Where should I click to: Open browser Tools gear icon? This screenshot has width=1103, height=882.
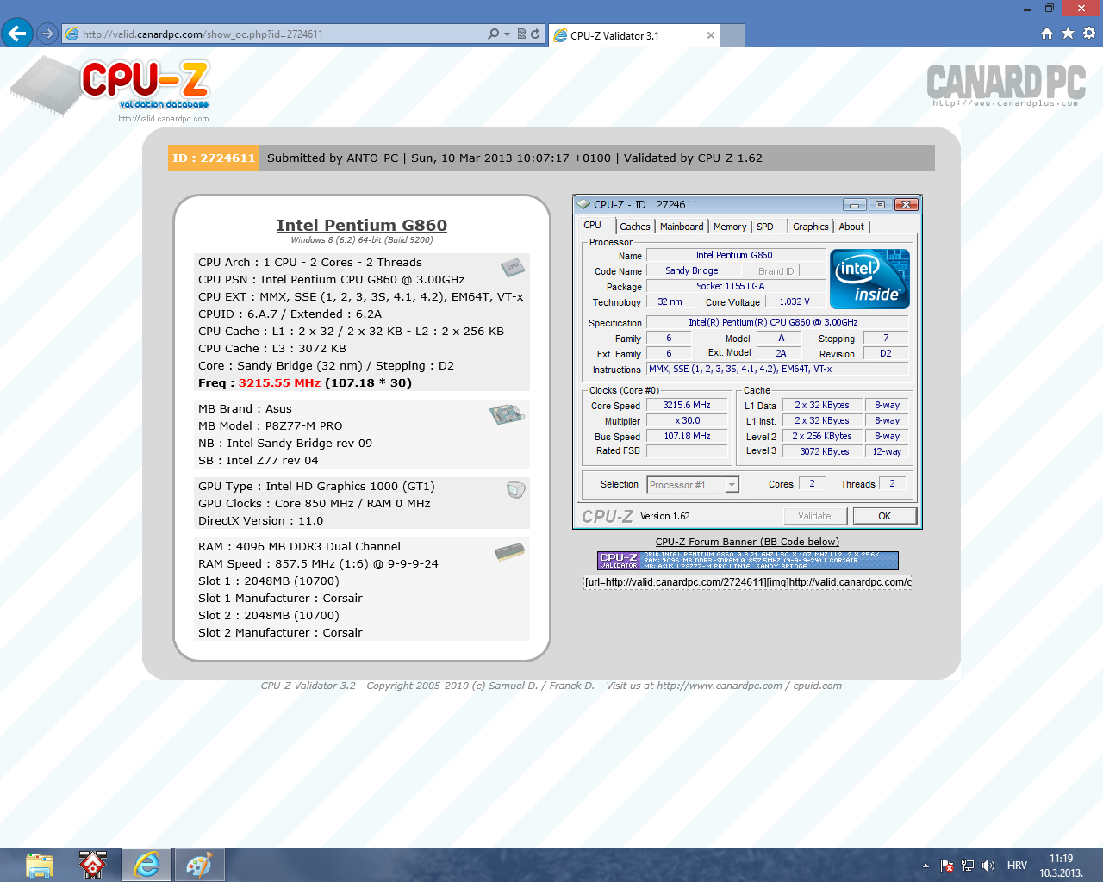pos(1089,34)
